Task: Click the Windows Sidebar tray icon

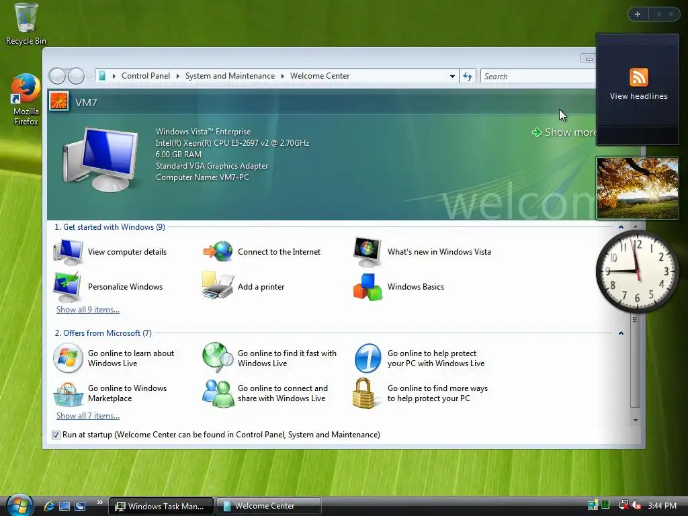Action: pos(593,505)
